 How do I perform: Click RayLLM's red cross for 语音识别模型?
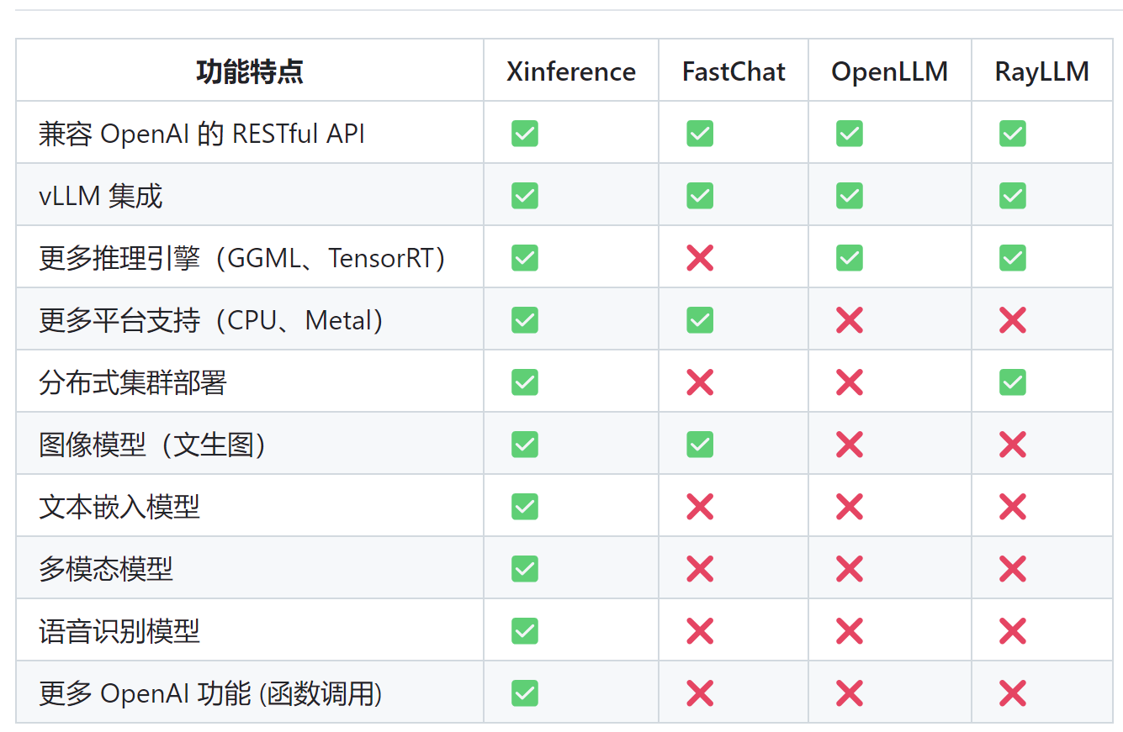[1012, 630]
